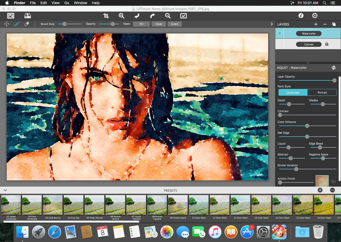Click the mask Clear button
341x242 pixels.
(159, 24)
